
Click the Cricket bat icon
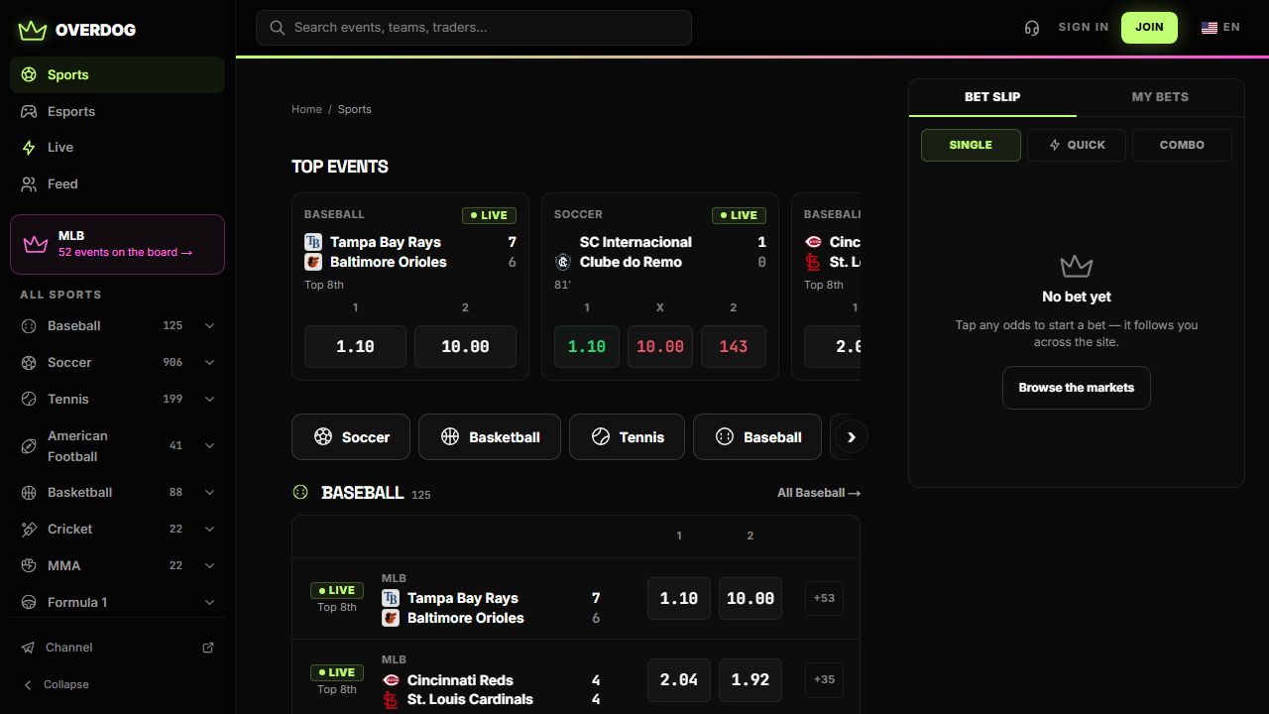point(29,529)
